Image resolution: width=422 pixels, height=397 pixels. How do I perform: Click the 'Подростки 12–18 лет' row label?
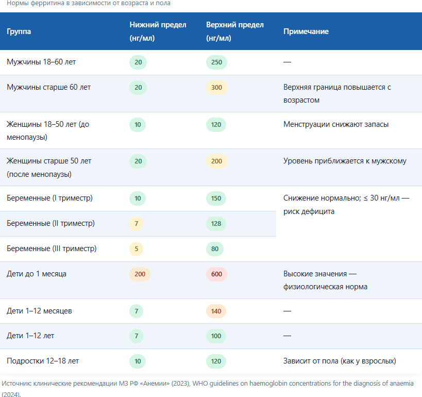tap(43, 361)
